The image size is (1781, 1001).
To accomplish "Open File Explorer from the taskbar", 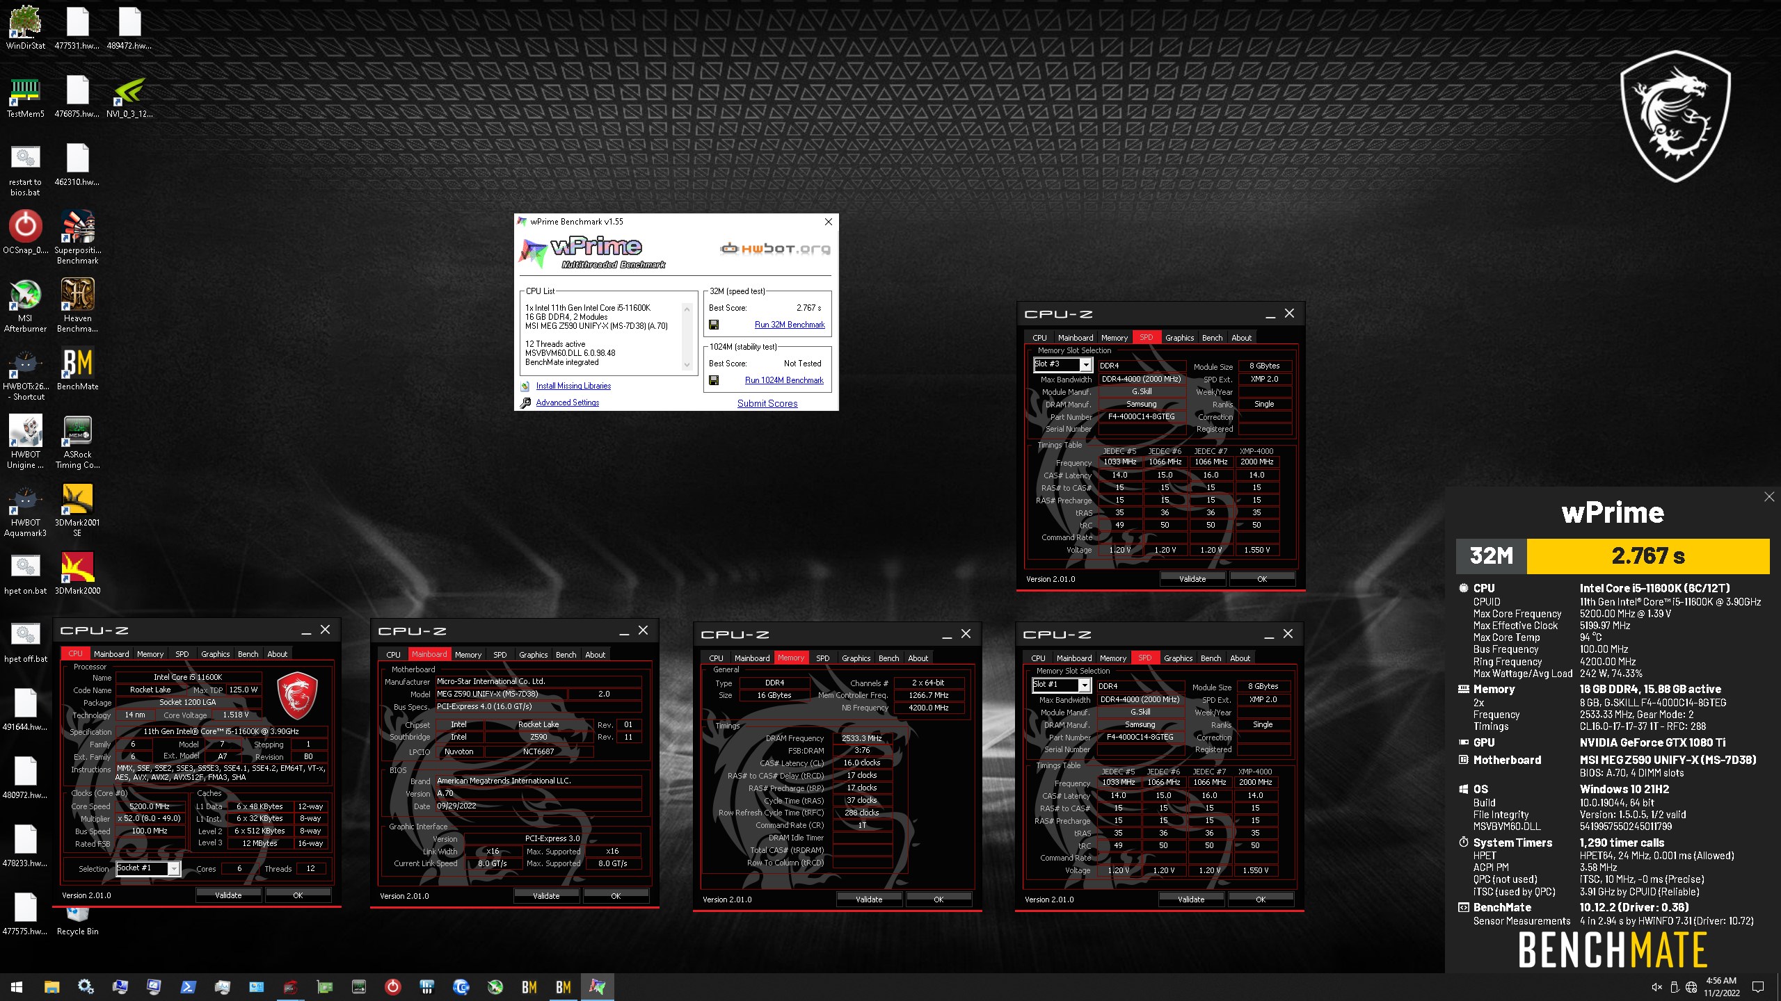I will tap(51, 986).
